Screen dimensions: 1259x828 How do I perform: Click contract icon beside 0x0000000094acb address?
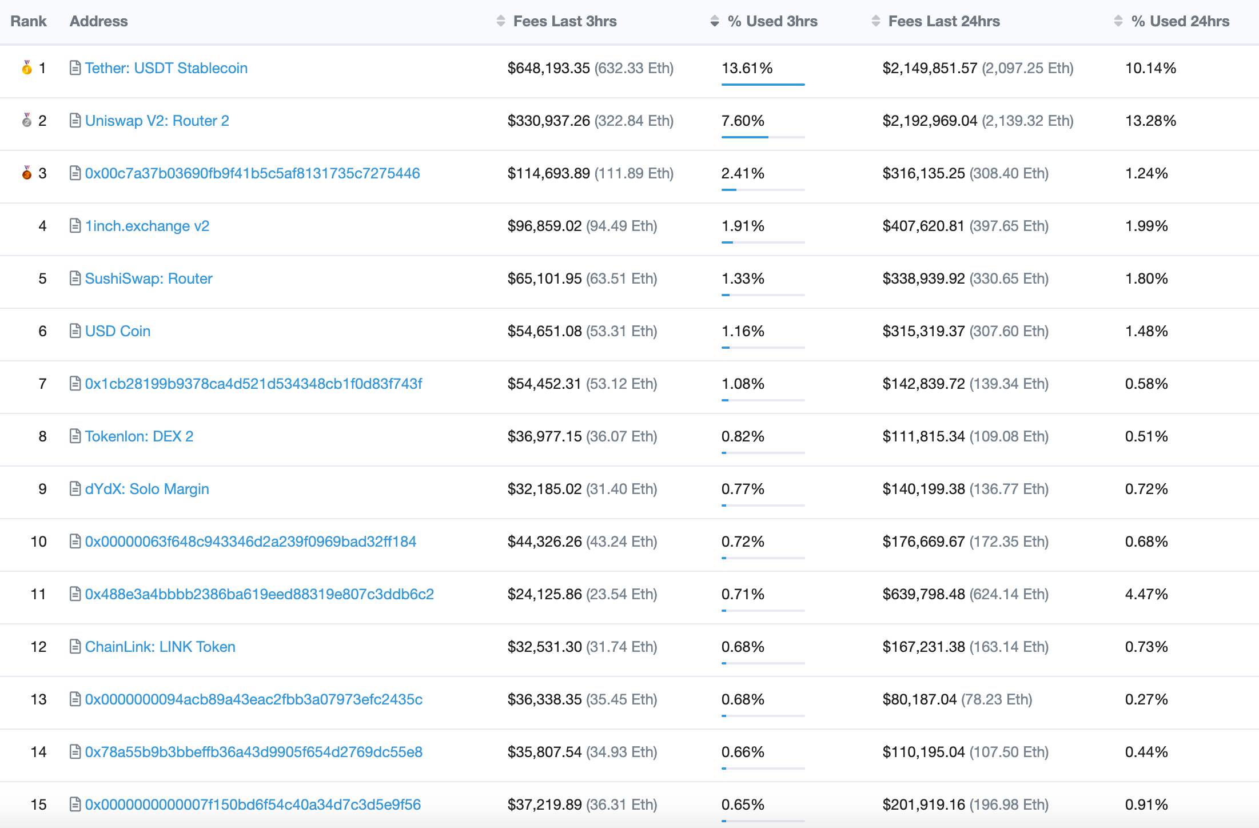75,699
